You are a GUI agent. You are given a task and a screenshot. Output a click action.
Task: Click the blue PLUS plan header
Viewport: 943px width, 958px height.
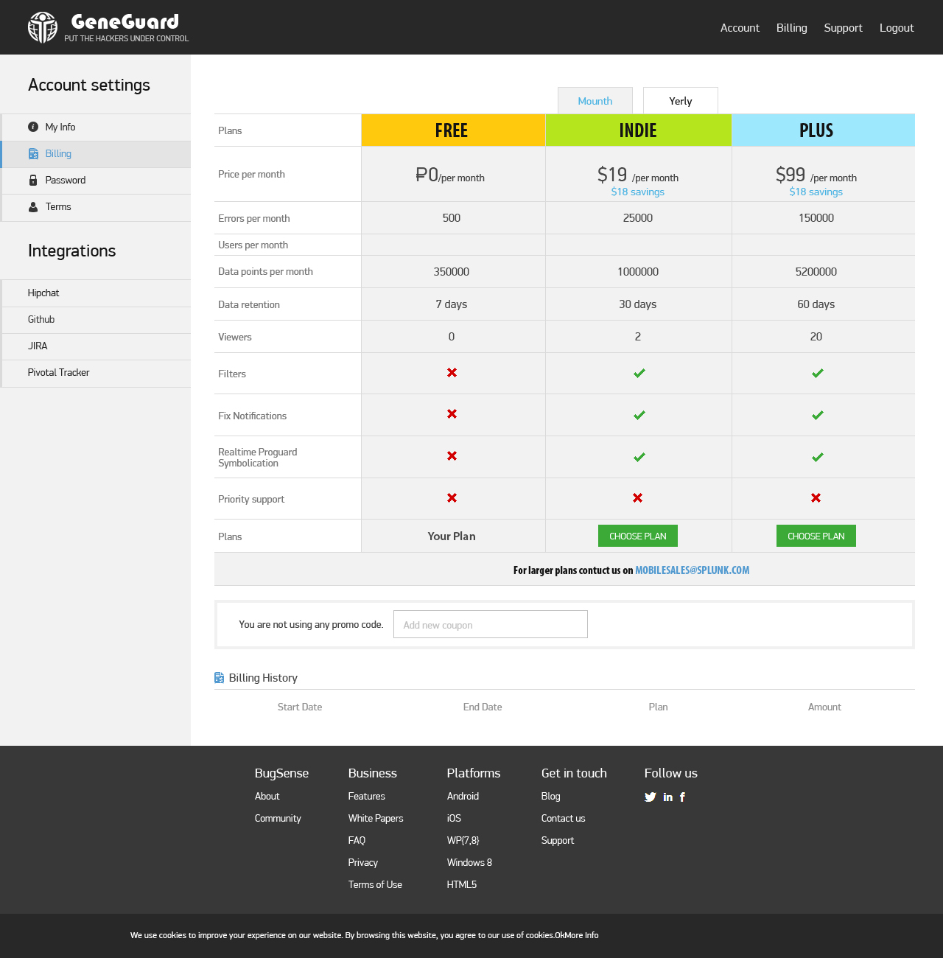pyautogui.click(x=824, y=130)
